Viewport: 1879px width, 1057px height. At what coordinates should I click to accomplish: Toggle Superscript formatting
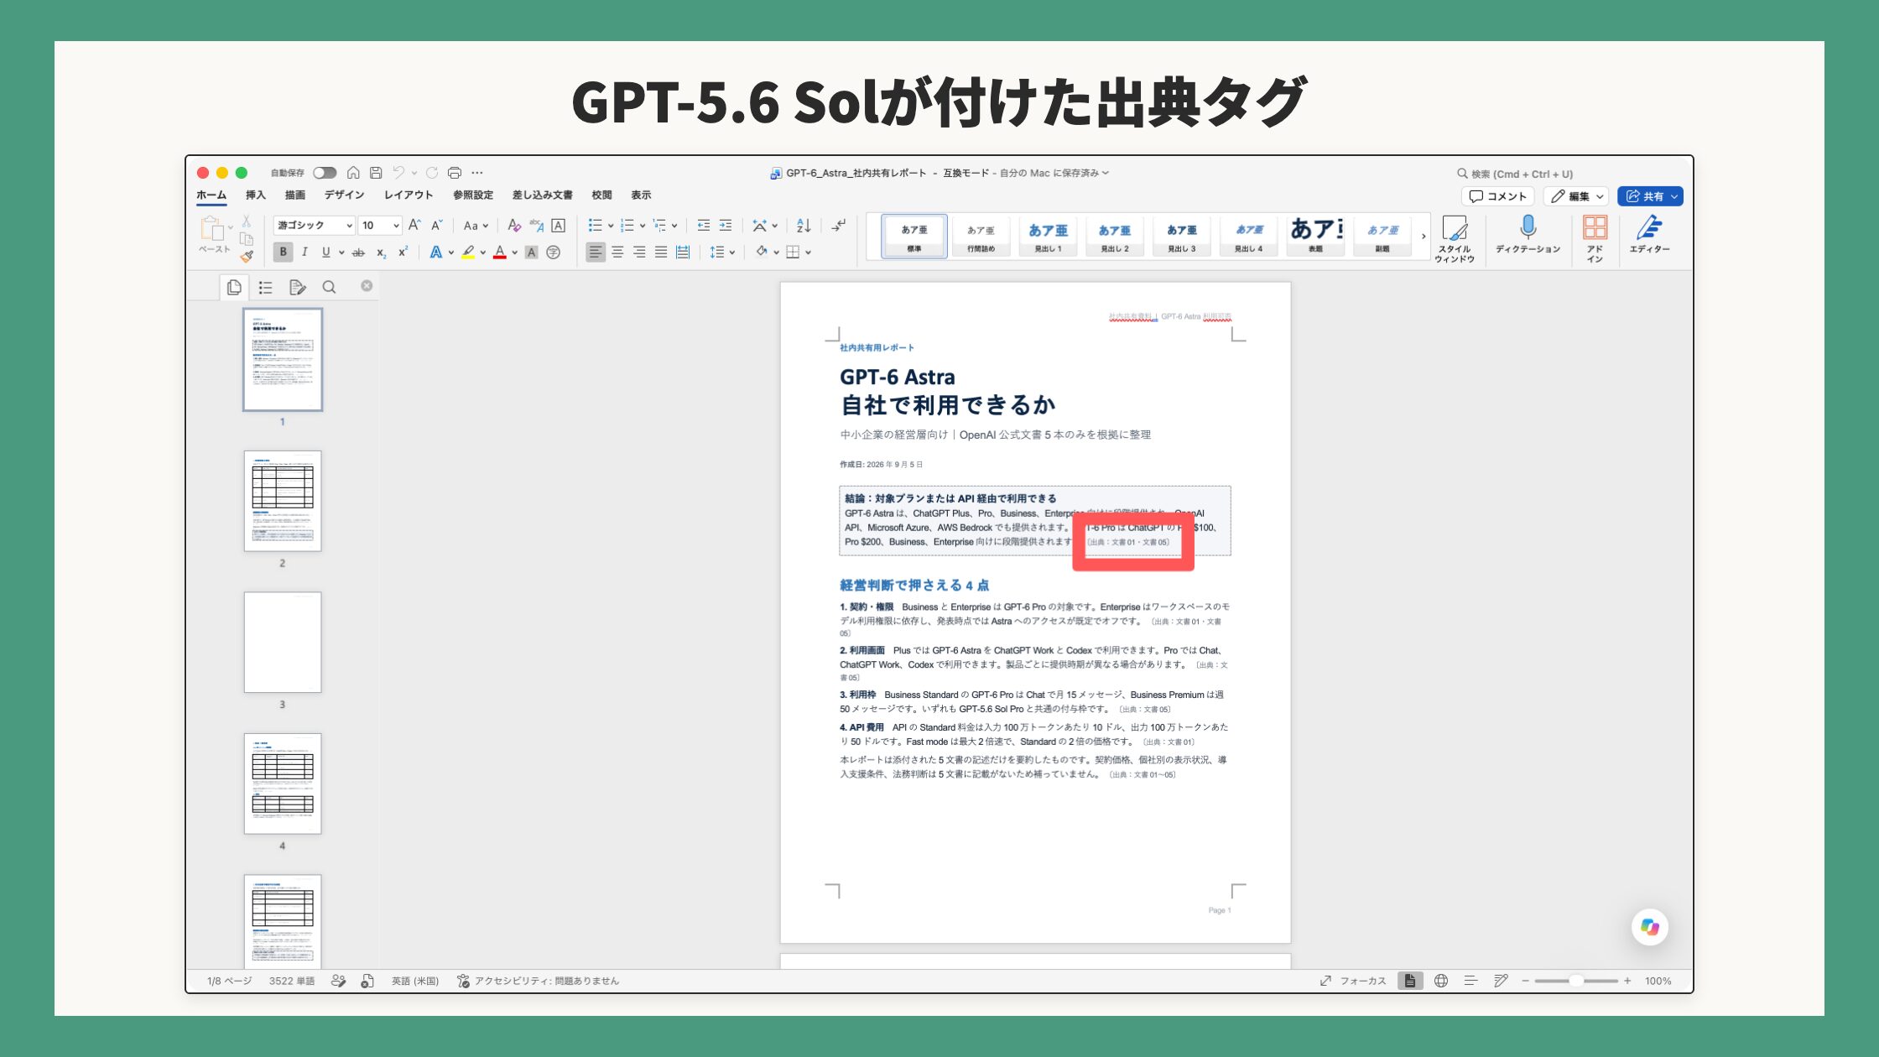(403, 252)
